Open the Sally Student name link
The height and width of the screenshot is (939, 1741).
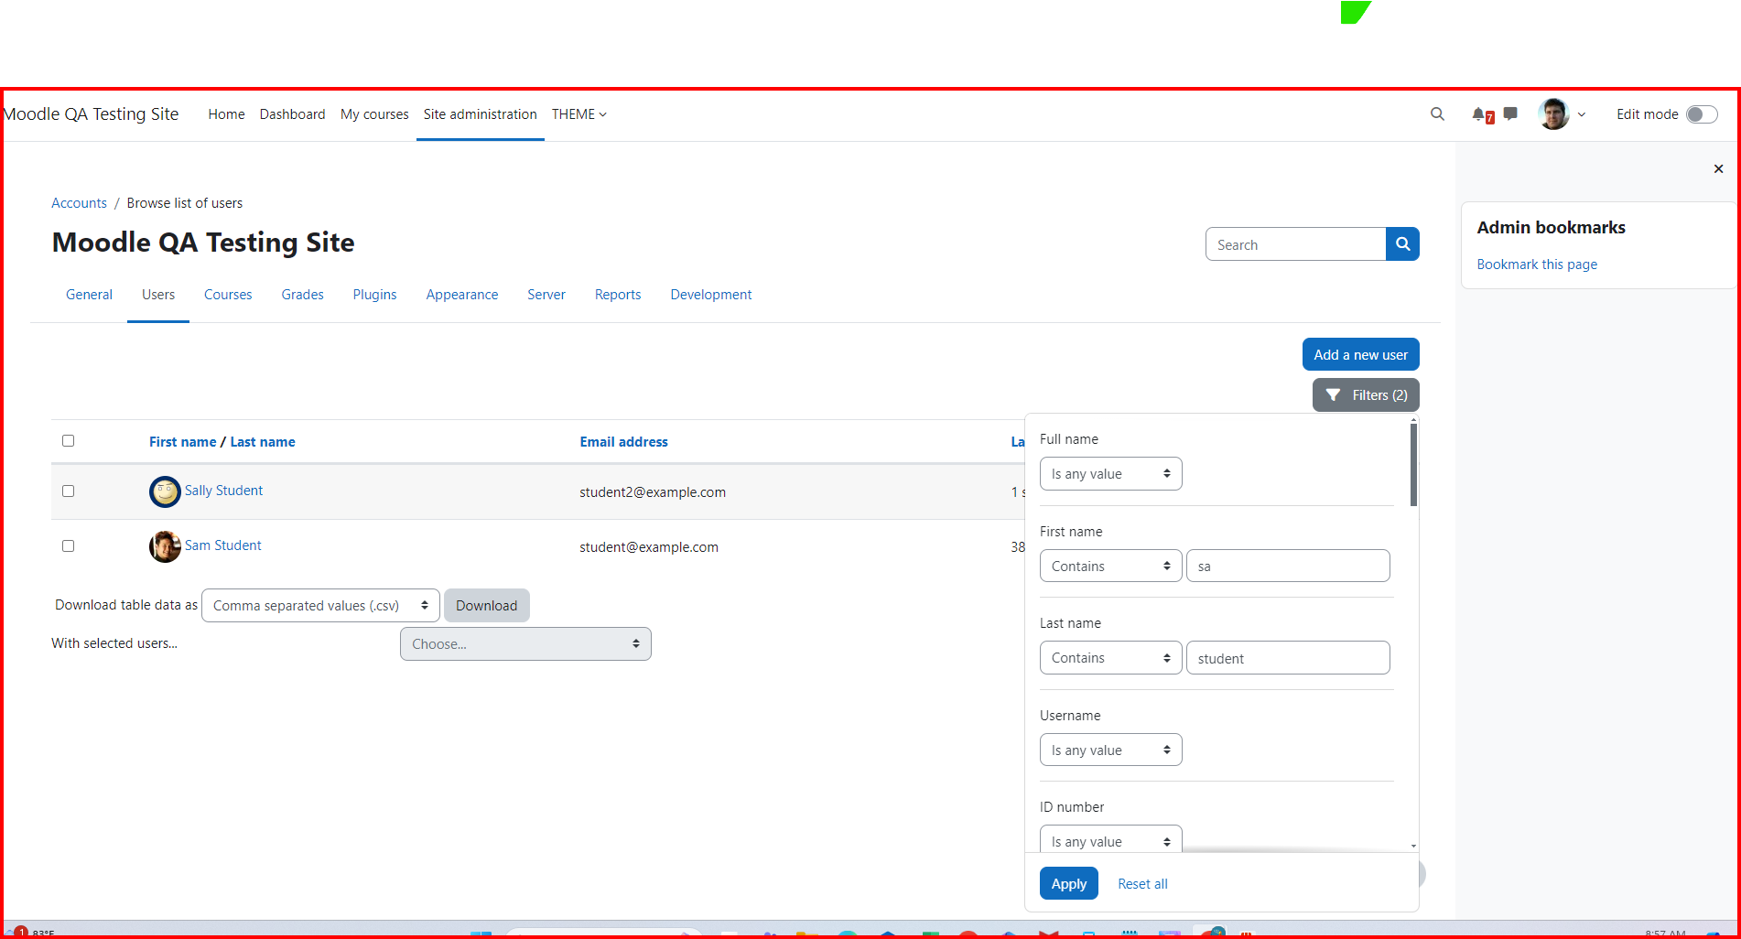click(x=223, y=491)
